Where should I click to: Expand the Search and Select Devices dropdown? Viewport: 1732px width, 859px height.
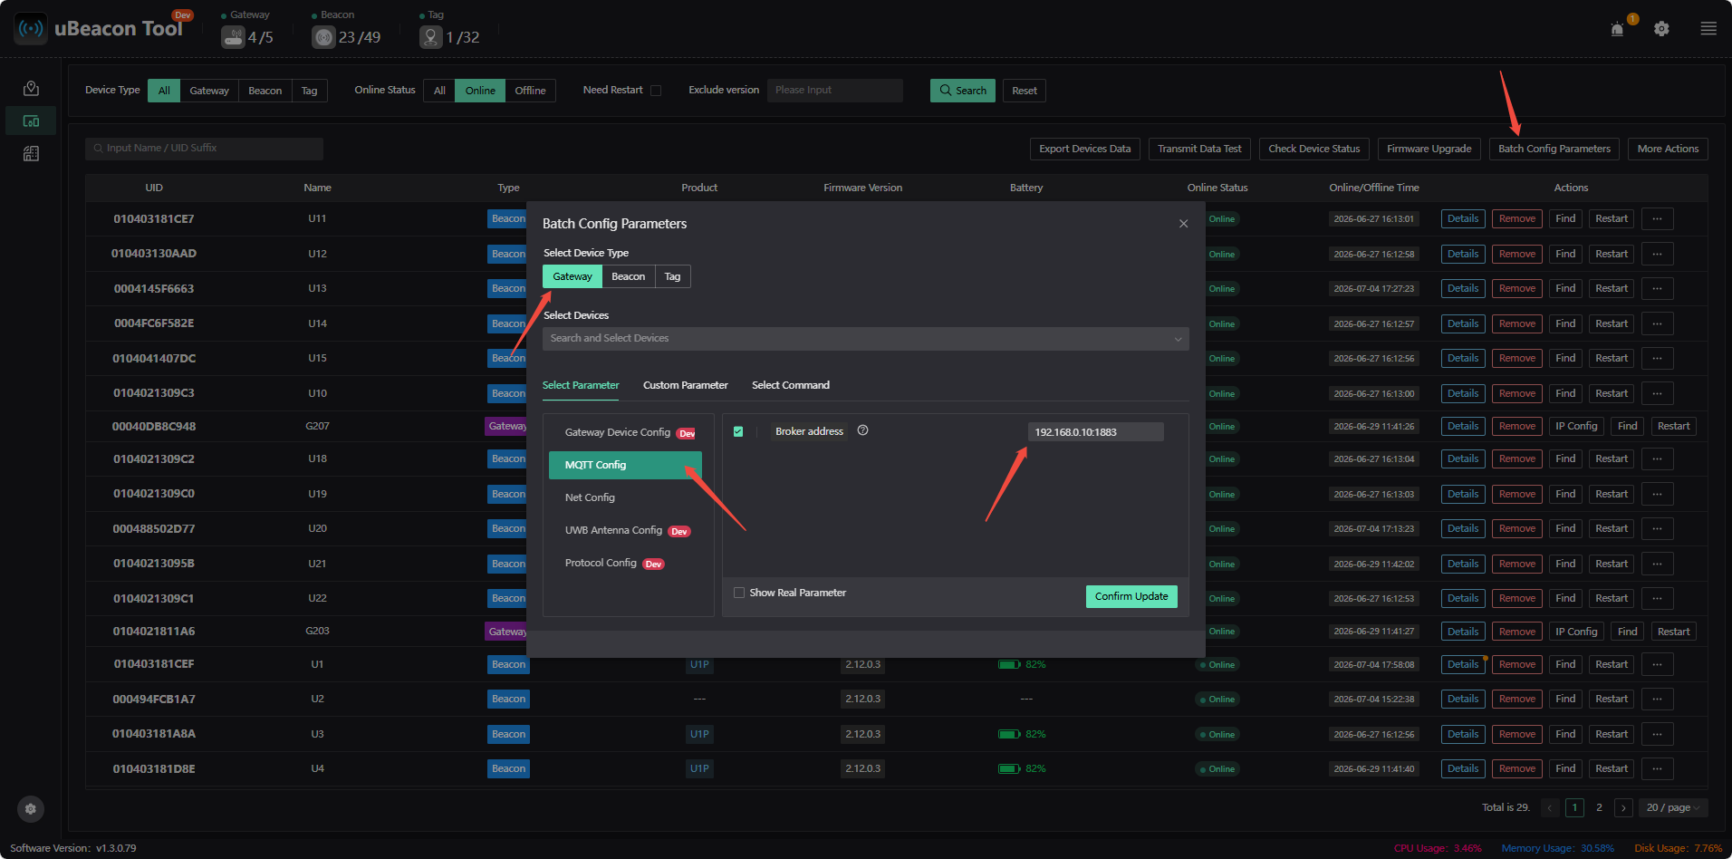click(x=865, y=339)
